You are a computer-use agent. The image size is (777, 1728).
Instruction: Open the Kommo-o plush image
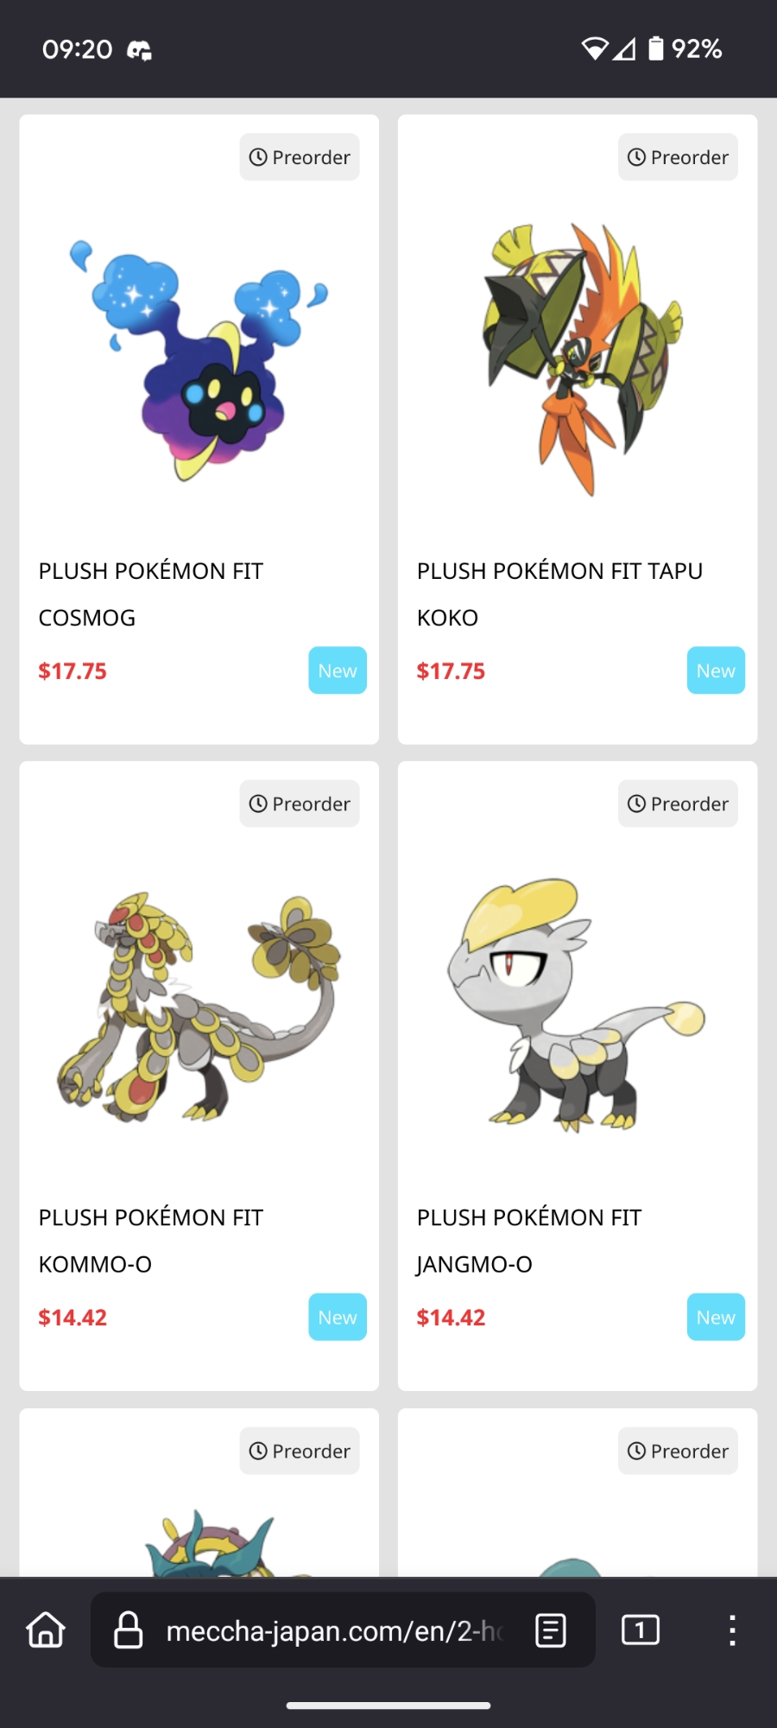click(x=199, y=1007)
